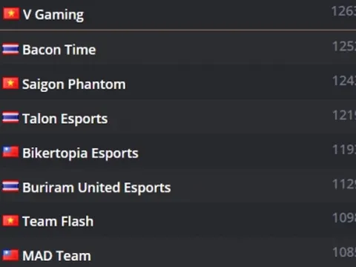
Task: Open the MAD Team link
Action: [x=57, y=256]
